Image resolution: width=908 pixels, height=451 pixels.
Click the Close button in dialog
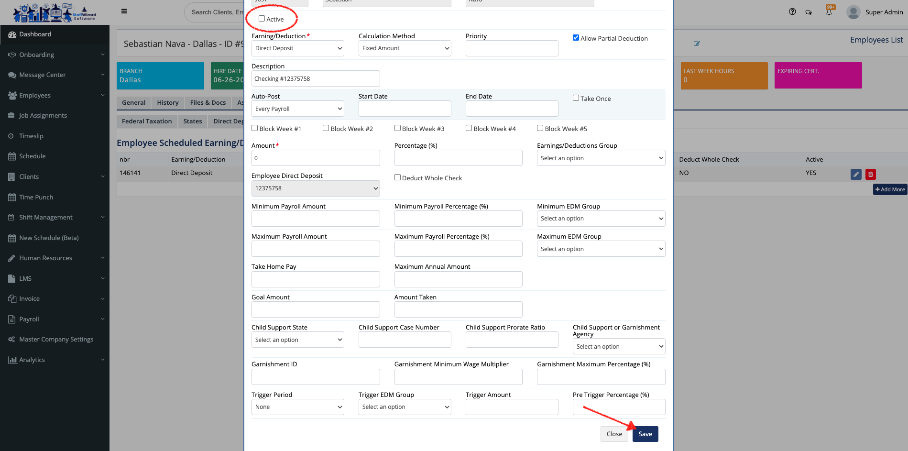point(614,434)
